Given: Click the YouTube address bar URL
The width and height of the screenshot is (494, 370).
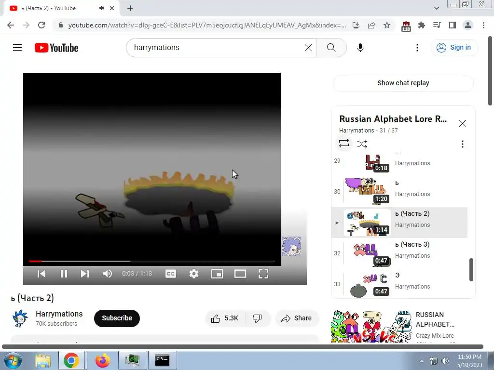Looking at the screenshot, I should point(207,25).
